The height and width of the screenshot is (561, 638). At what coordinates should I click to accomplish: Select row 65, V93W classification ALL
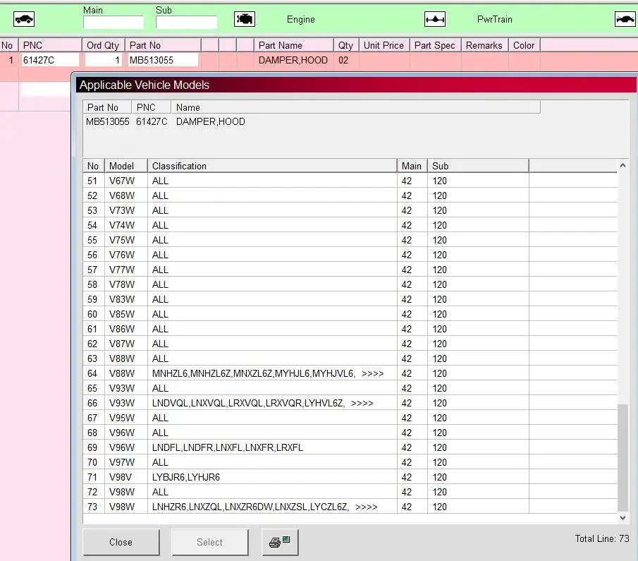pyautogui.click(x=350, y=388)
